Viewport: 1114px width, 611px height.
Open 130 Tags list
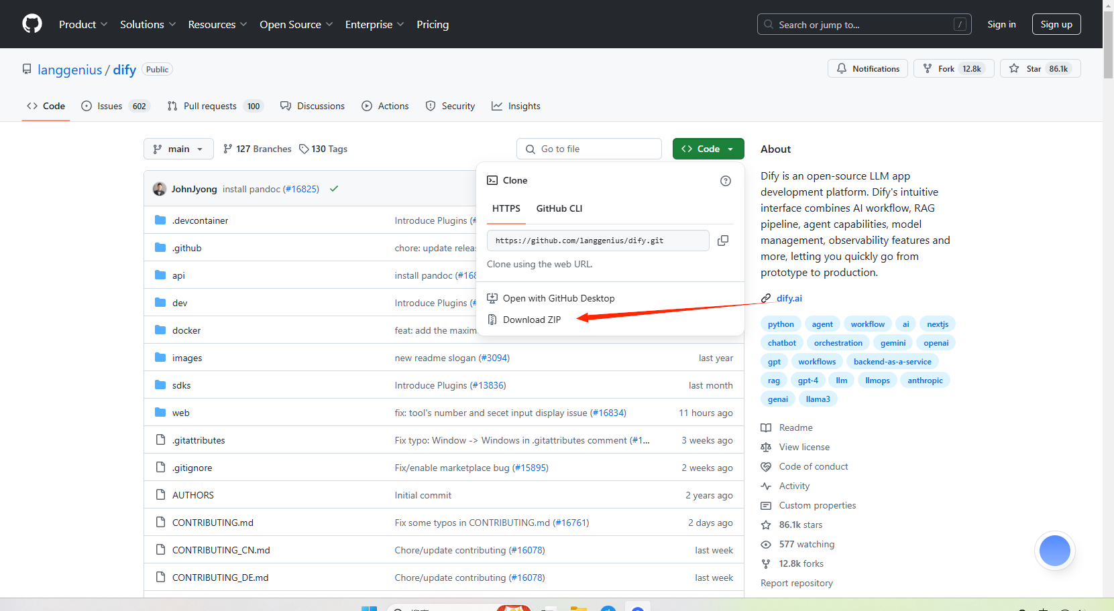[323, 149]
